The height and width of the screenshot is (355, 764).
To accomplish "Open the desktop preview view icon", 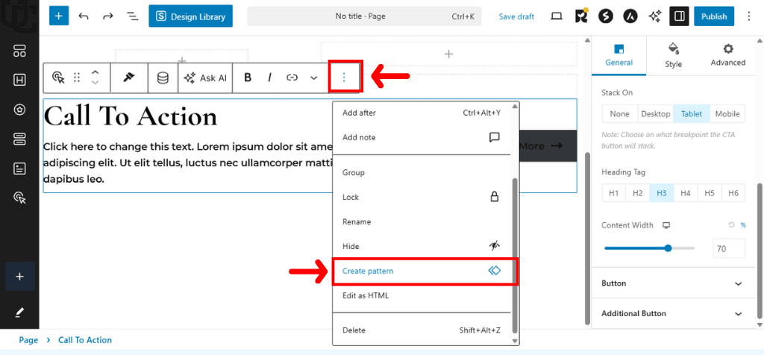I will (557, 16).
